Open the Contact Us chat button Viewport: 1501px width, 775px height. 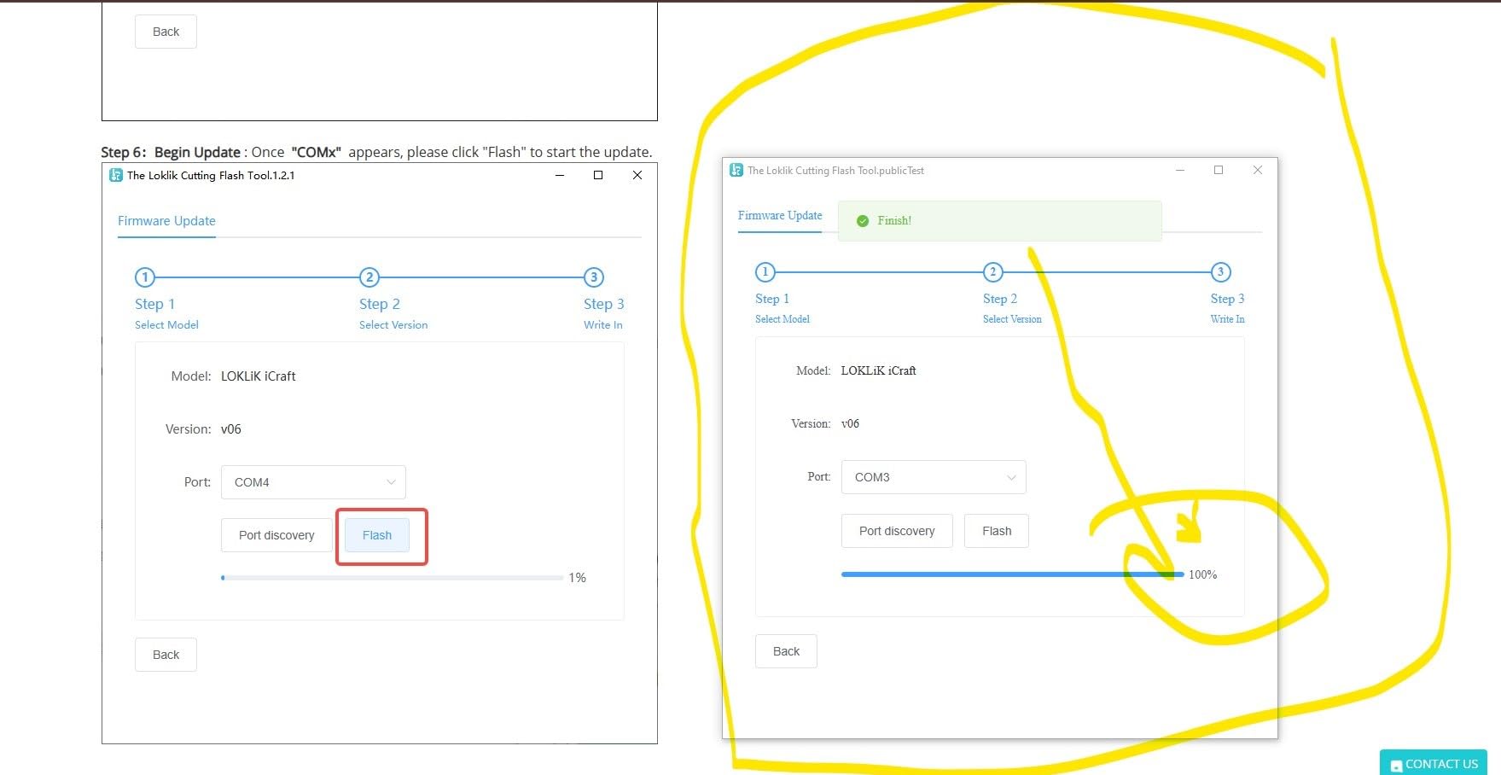tap(1434, 763)
